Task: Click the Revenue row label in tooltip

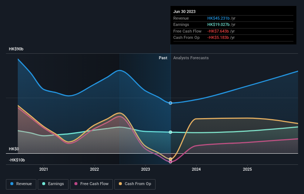Action: pos(181,18)
